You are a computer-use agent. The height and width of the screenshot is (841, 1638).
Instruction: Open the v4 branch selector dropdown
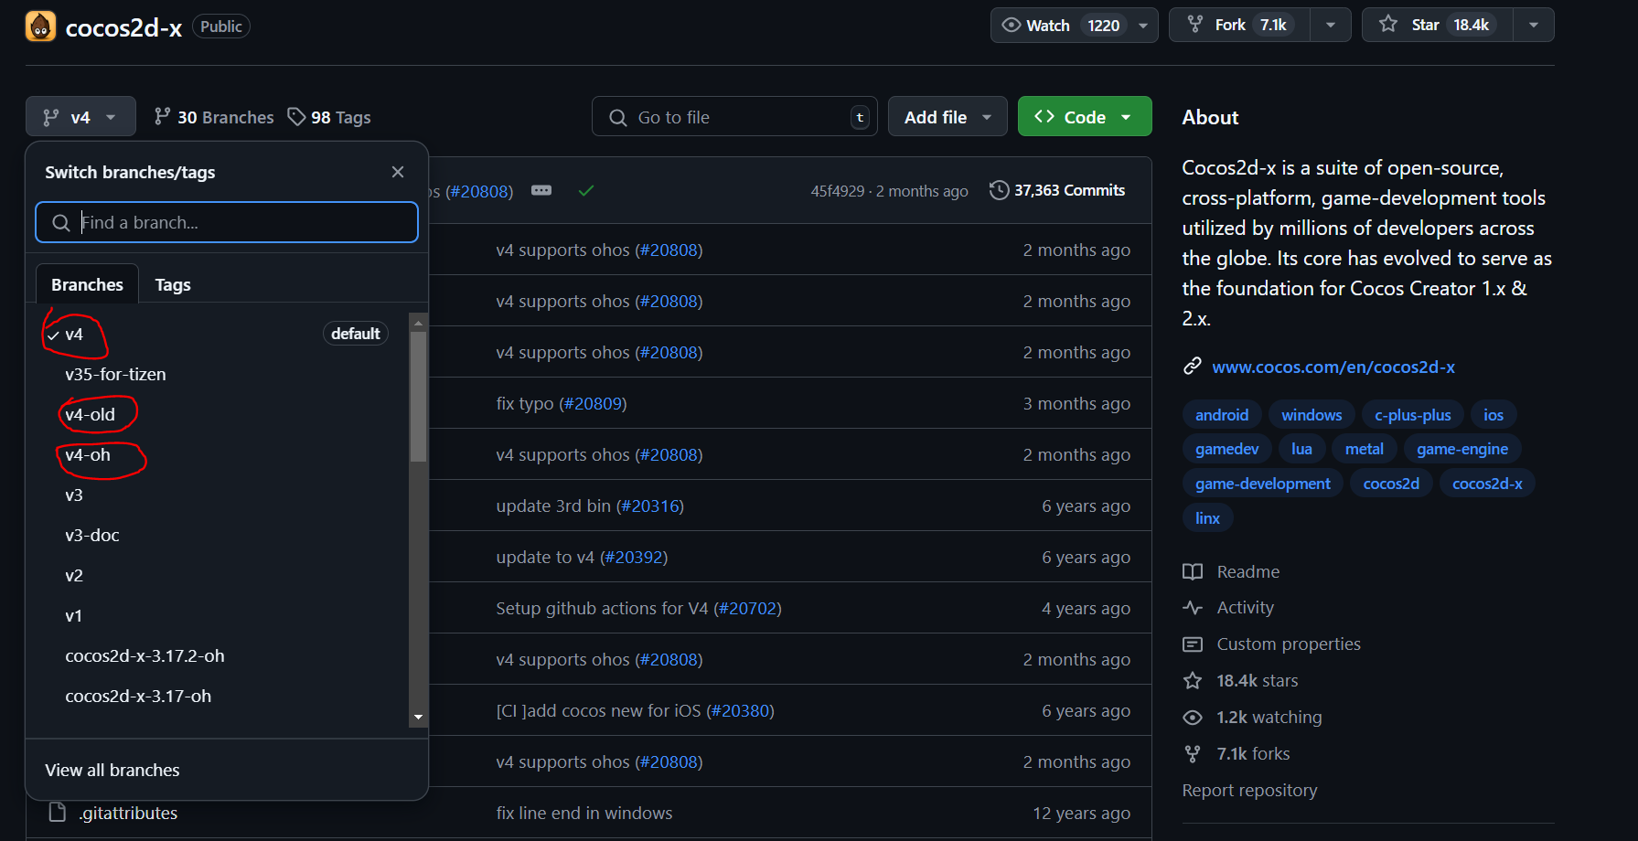point(80,116)
